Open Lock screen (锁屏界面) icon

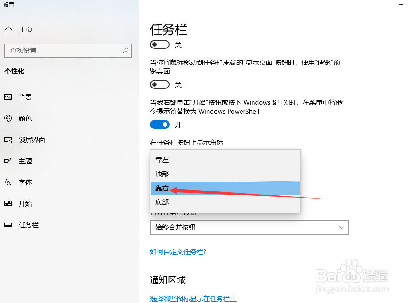(x=8, y=140)
